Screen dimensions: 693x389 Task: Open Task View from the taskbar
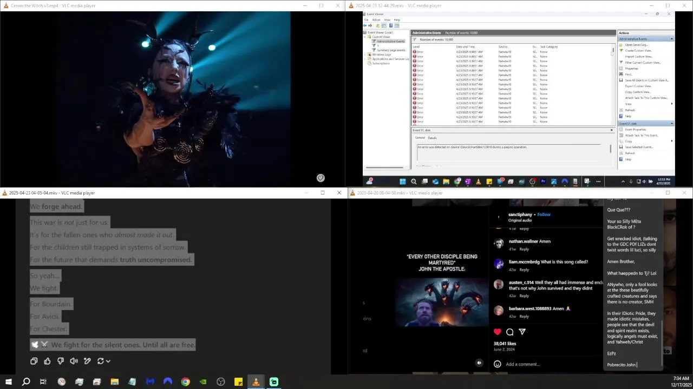click(x=43, y=382)
